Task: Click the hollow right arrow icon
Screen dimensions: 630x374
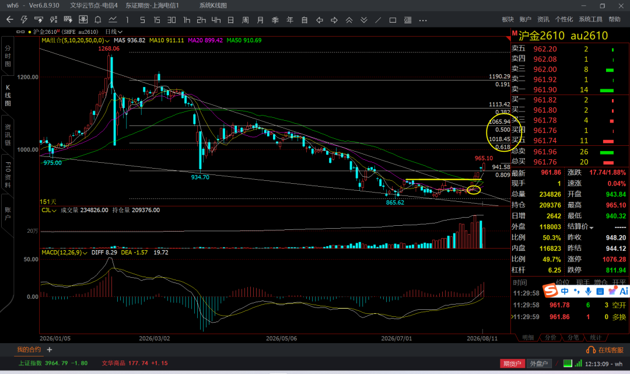Action: 334,20
